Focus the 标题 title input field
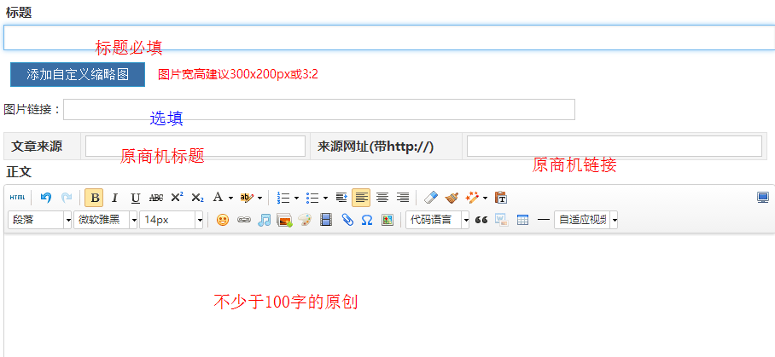Image resolution: width=775 pixels, height=357 pixels. pos(389,37)
